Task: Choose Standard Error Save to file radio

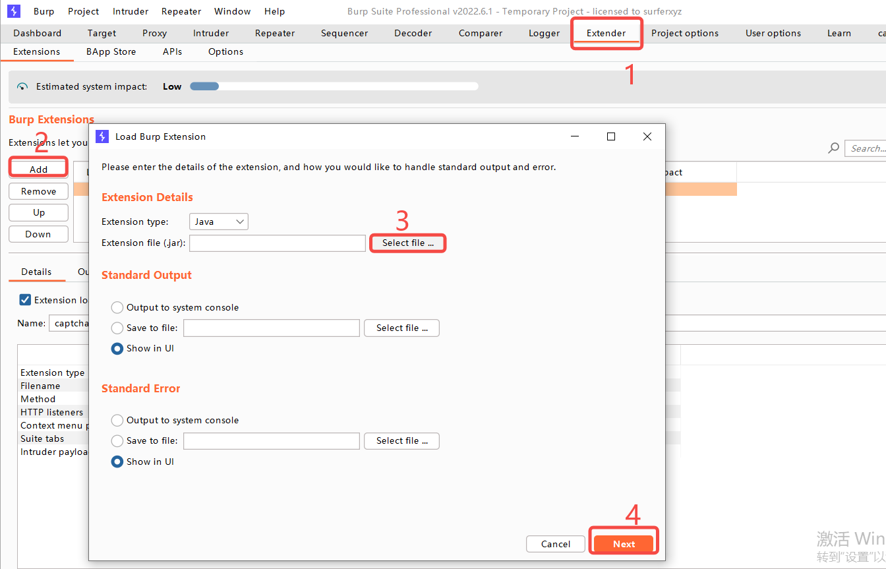Action: (117, 441)
